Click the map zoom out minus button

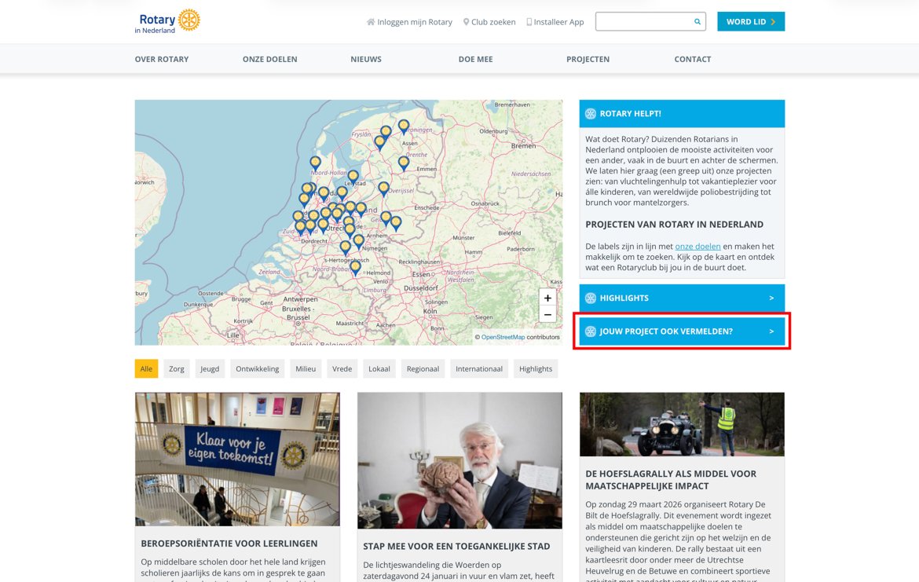click(x=547, y=314)
